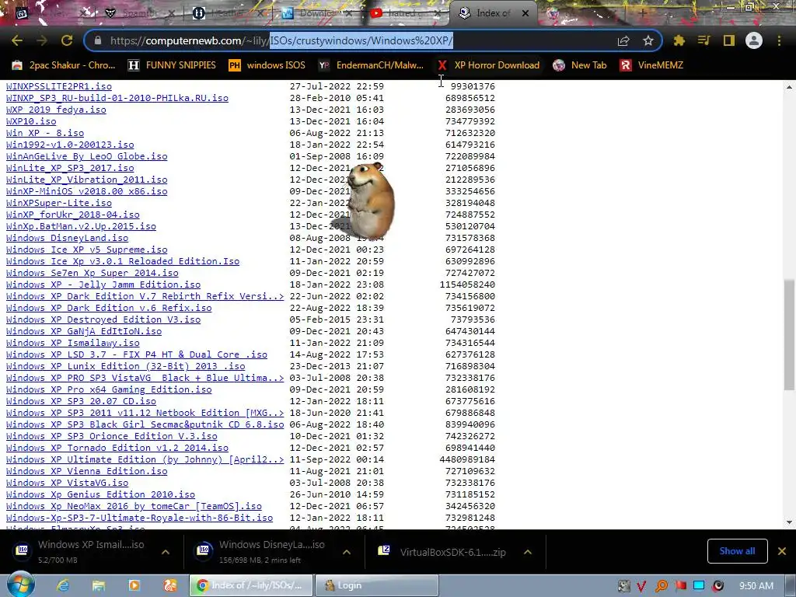
Task: Click the red flag tray icon
Action: (x=680, y=586)
